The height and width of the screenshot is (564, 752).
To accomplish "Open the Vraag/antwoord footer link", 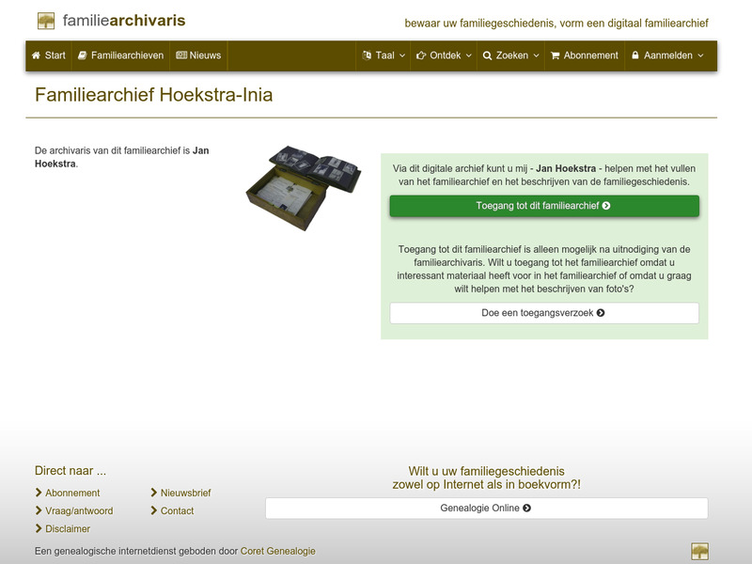I will pyautogui.click(x=79, y=511).
